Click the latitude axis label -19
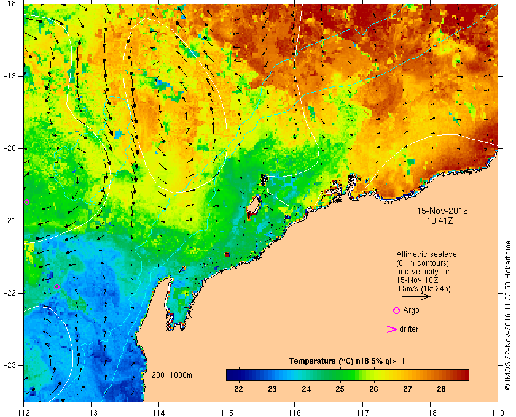 coord(10,76)
